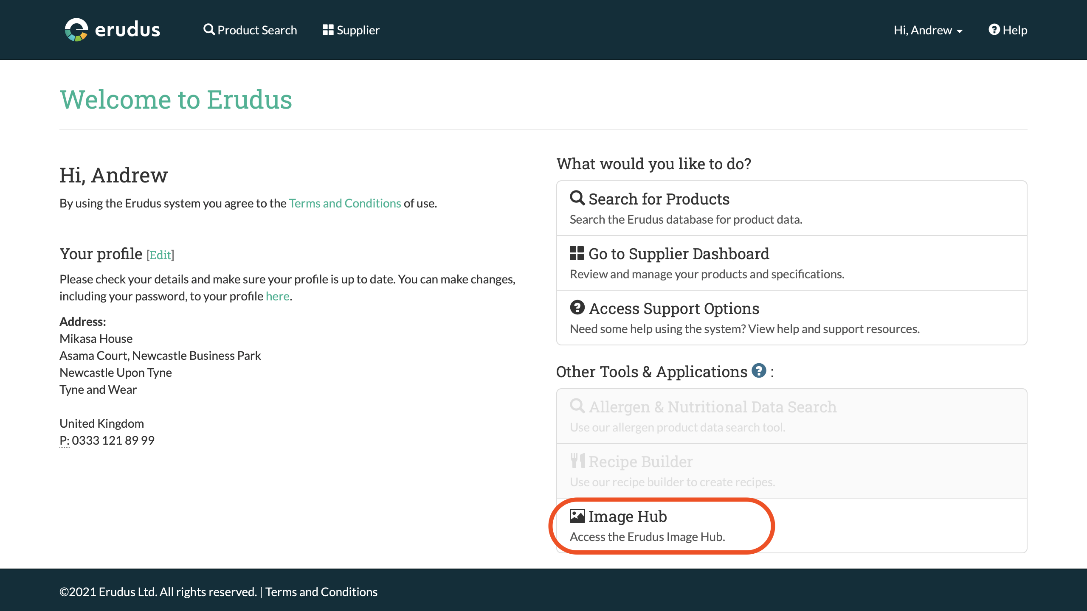The image size is (1087, 611).
Task: Click the grid icon beside Supplier in navbar
Action: point(328,30)
